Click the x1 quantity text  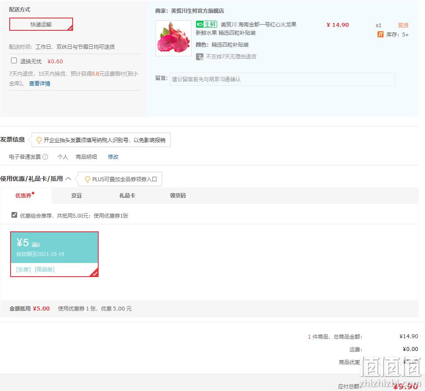(378, 26)
